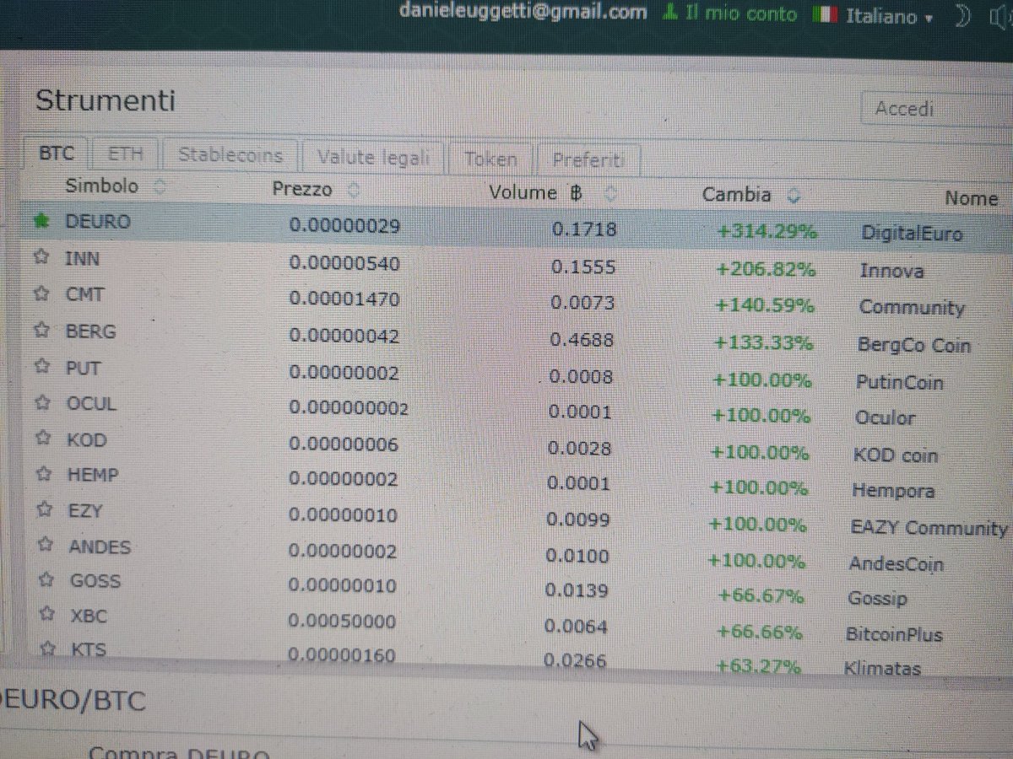The width and height of the screenshot is (1013, 759).
Task: Click the DigitalEuro name
Action: coord(912,234)
